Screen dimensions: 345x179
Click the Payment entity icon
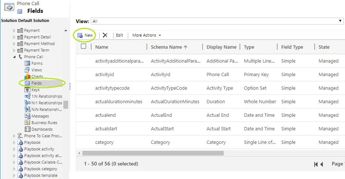click(x=20, y=30)
